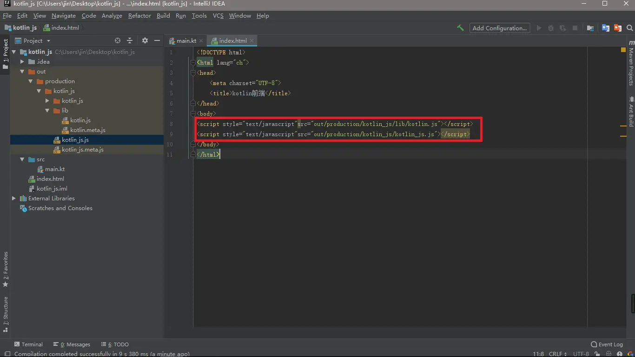Screen dimensions: 635x357
Task: Collapse the kotlin_js root project node
Action: [x=14, y=52]
